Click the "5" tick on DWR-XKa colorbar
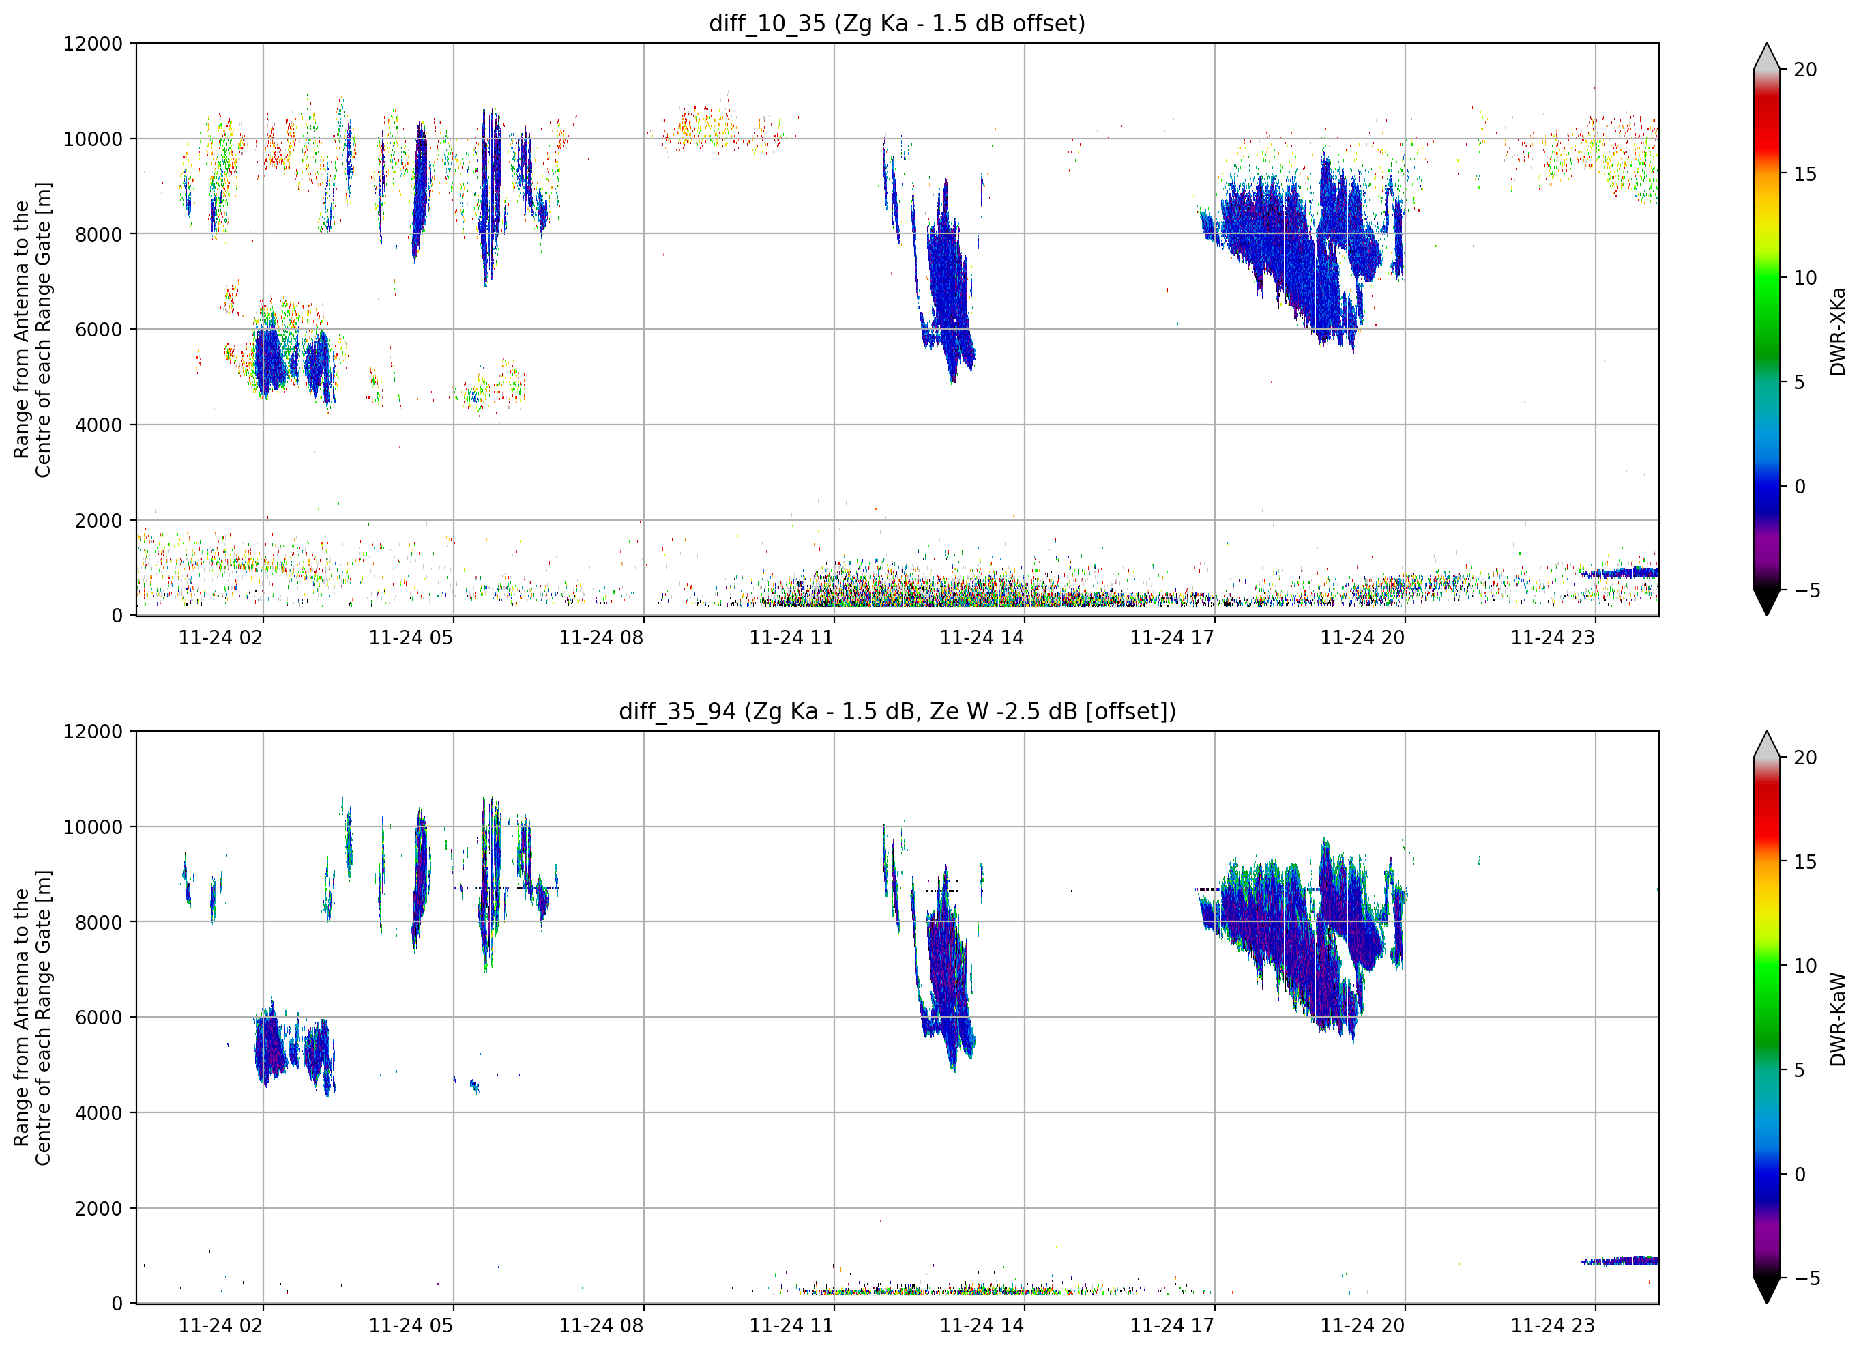1861x1350 pixels. [1800, 383]
